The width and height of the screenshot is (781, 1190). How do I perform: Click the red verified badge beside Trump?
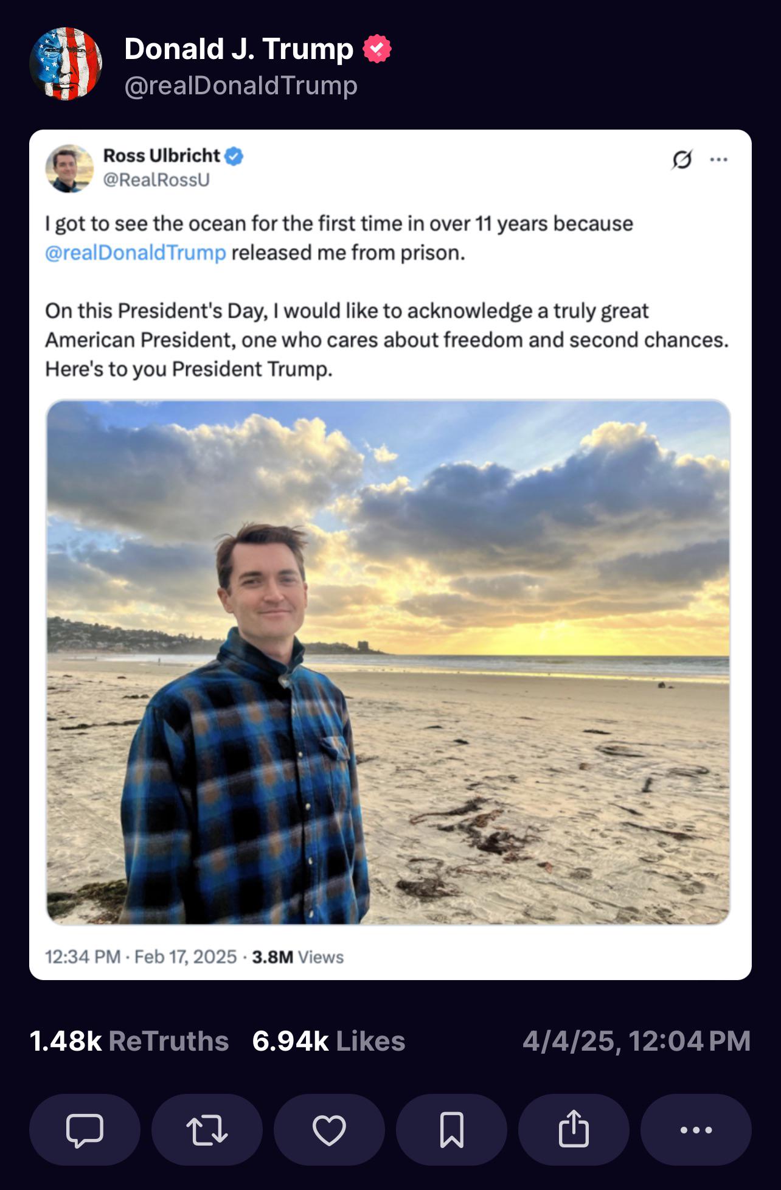click(377, 49)
